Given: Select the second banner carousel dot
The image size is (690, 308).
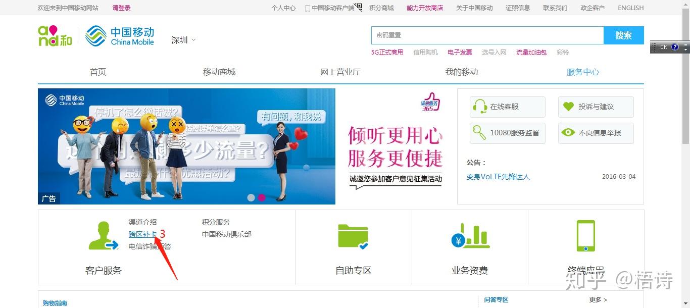Looking at the screenshot, I should click(262, 197).
